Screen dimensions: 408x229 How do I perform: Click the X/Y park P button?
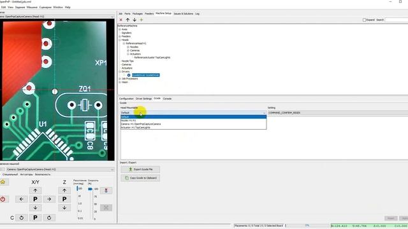[x=35, y=199]
